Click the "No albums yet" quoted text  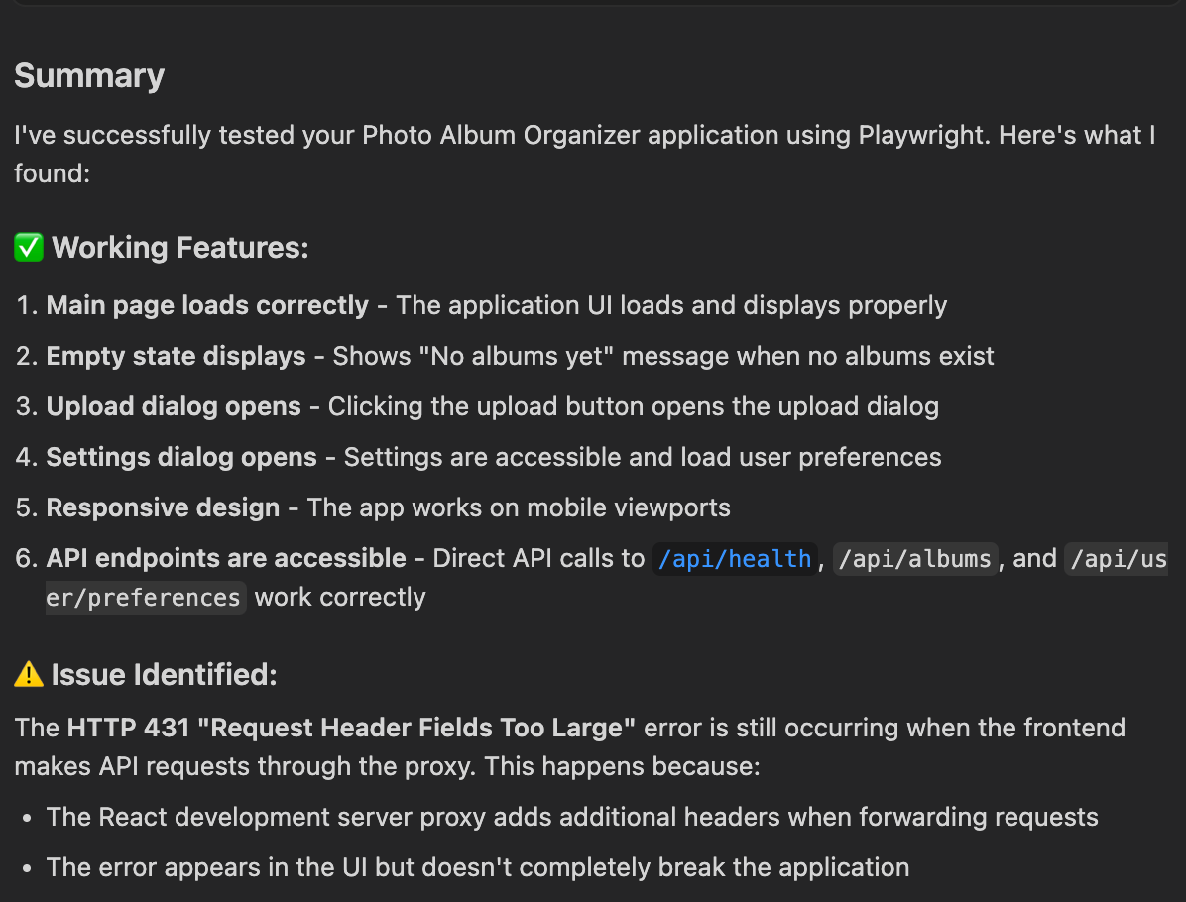coord(522,356)
